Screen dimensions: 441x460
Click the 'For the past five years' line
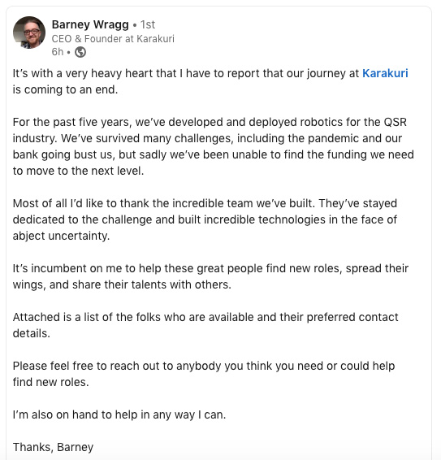210,122
